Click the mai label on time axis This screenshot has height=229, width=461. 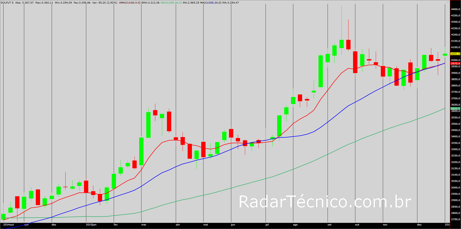point(206,224)
